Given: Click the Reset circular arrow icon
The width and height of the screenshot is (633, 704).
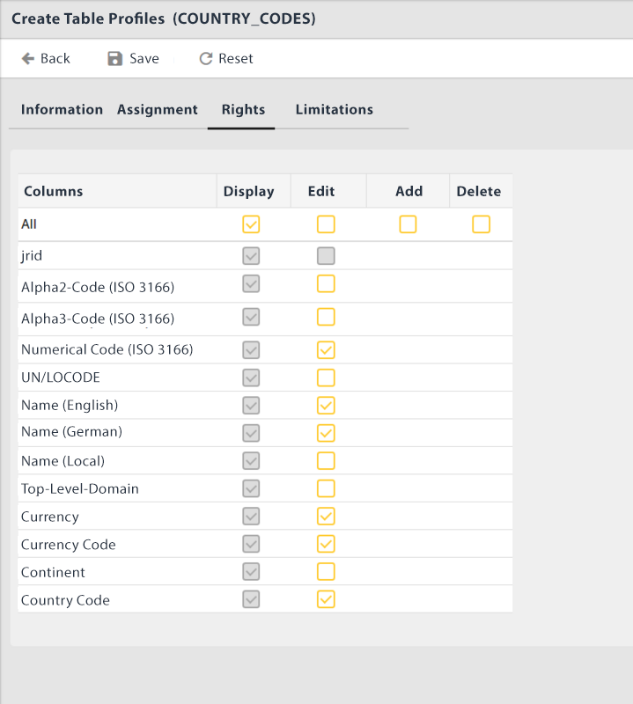Looking at the screenshot, I should point(206,58).
